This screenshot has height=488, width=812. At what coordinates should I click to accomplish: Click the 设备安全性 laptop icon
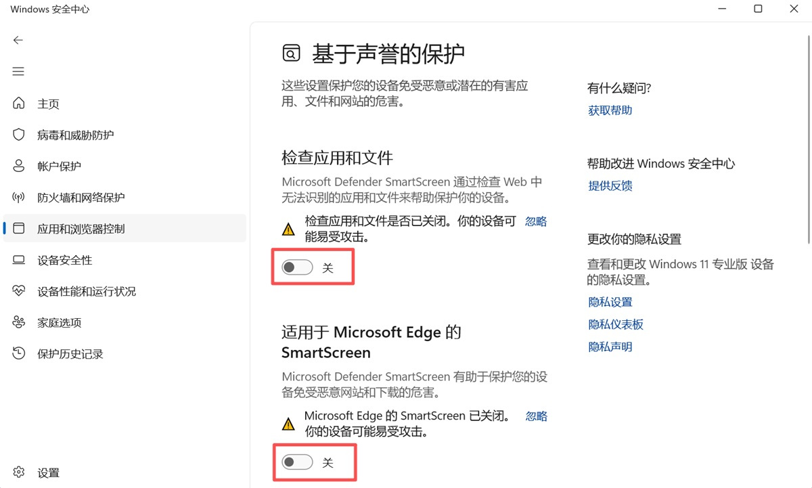coord(19,260)
